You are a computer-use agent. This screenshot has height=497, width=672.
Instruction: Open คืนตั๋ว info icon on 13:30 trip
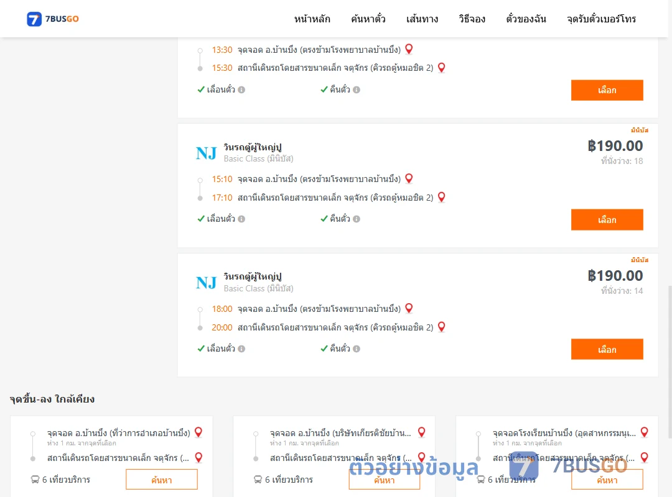357,89
